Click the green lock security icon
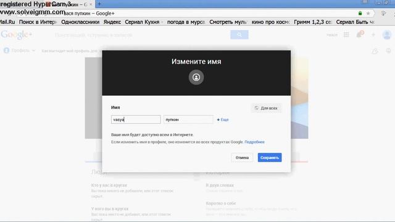The height and width of the screenshot is (222, 395). pyautogui.click(x=360, y=13)
